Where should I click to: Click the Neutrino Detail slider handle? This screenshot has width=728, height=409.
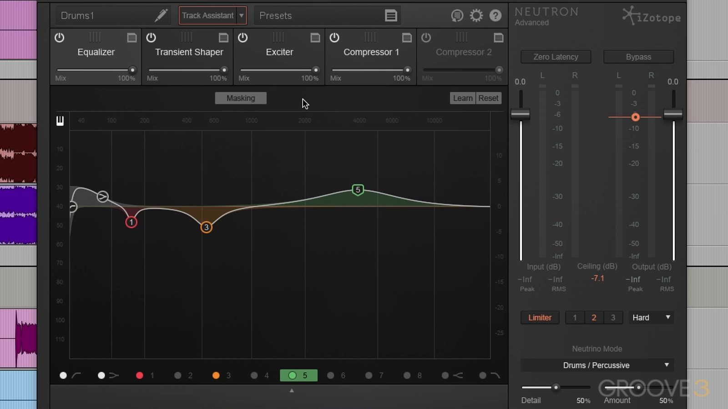pos(556,388)
